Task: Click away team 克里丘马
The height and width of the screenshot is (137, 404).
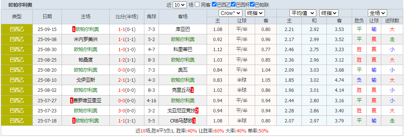Action: point(181,90)
